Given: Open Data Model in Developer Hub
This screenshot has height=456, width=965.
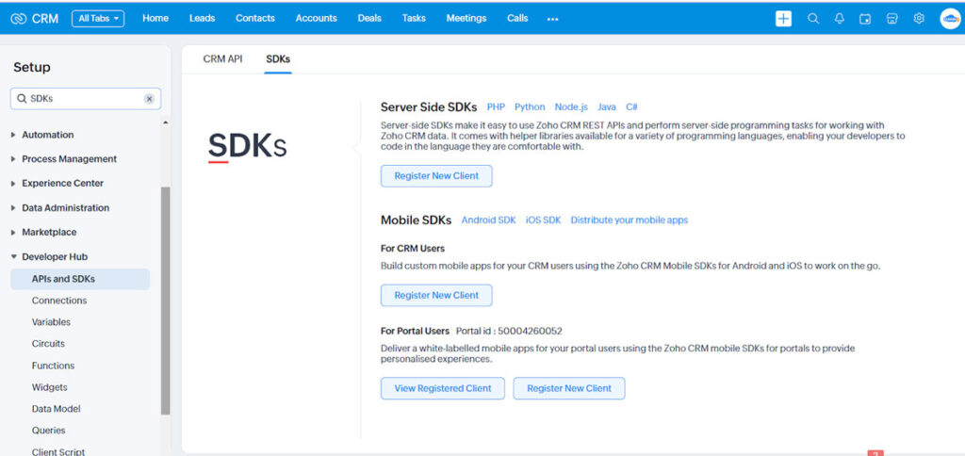Looking at the screenshot, I should pyautogui.click(x=56, y=409).
